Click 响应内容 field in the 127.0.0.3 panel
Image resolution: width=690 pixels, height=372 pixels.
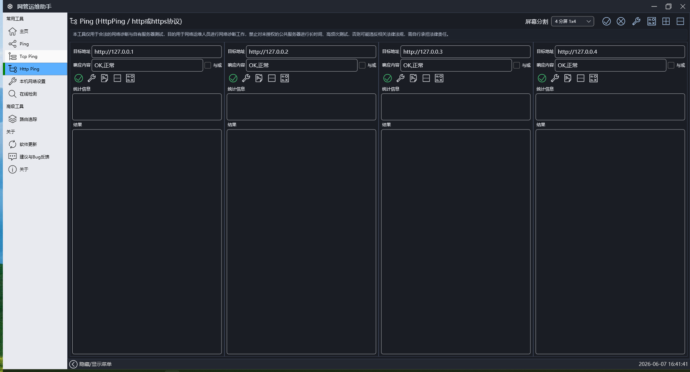(x=456, y=65)
